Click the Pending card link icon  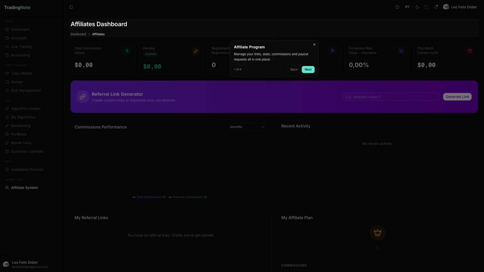(x=196, y=51)
